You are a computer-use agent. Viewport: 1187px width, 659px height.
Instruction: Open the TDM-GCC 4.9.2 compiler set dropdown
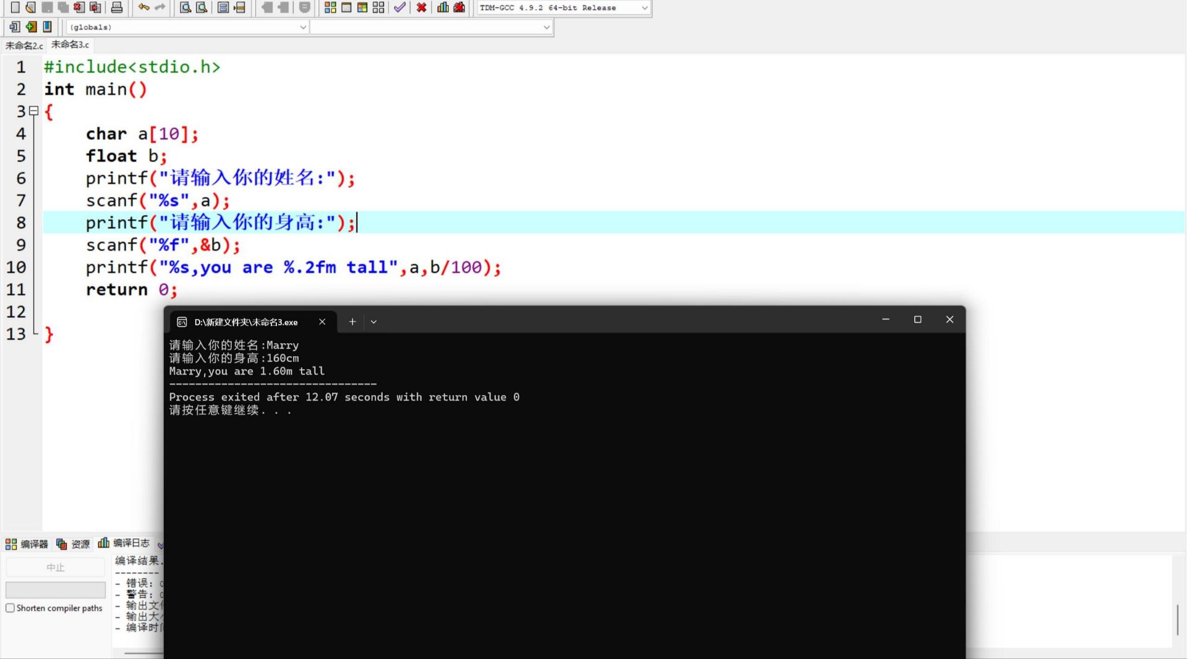pyautogui.click(x=564, y=8)
